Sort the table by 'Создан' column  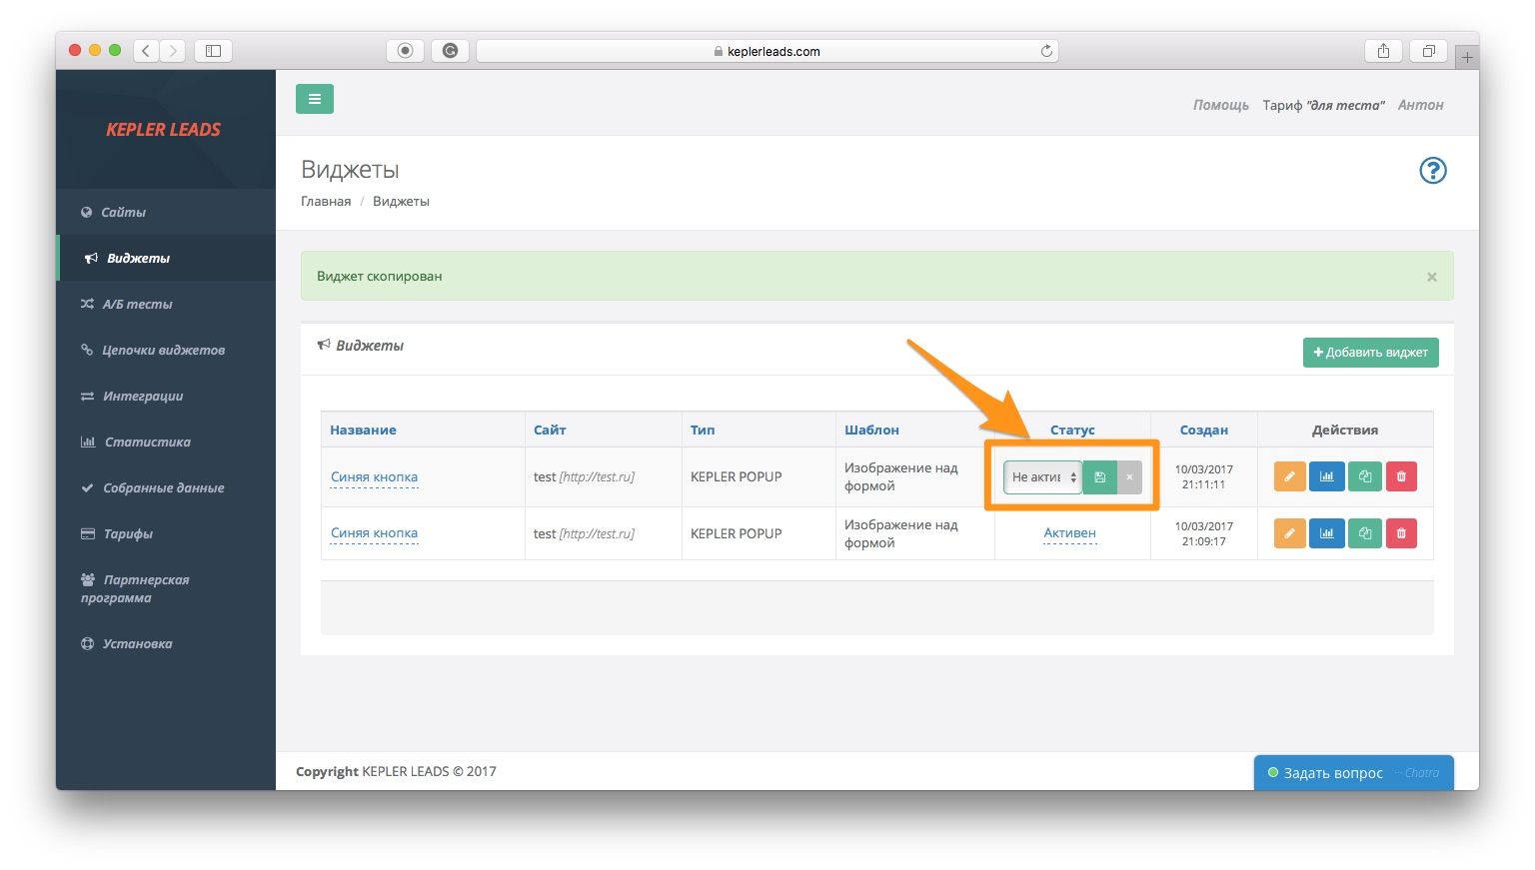(x=1203, y=430)
